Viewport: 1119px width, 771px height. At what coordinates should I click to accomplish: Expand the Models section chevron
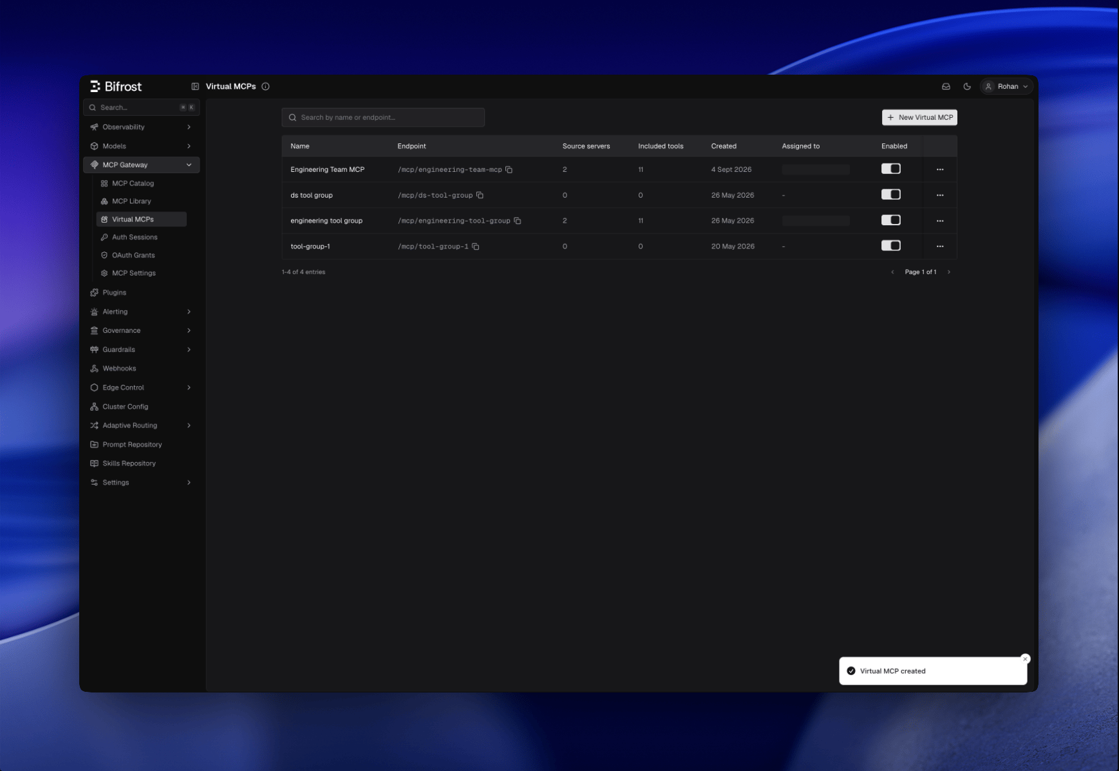coord(189,146)
